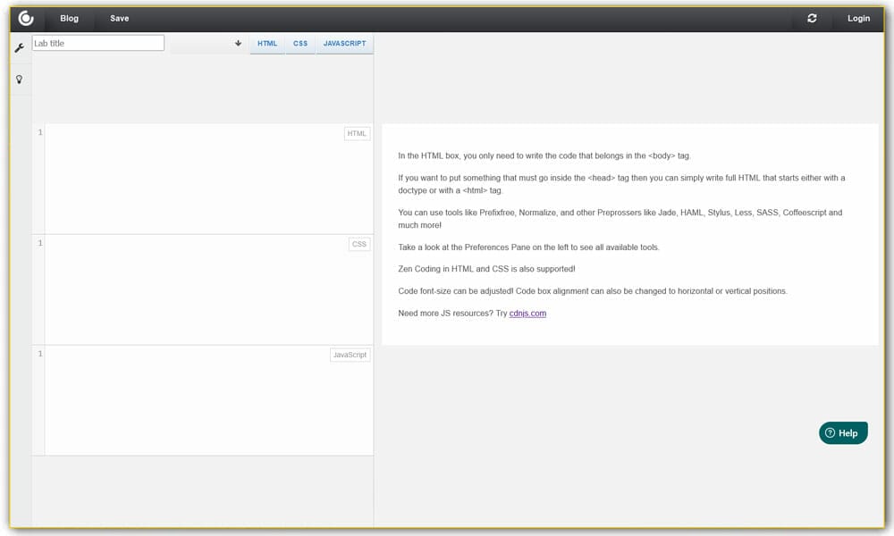Image resolution: width=894 pixels, height=536 pixels.
Task: Switch to the CSS tab
Action: pyautogui.click(x=300, y=43)
